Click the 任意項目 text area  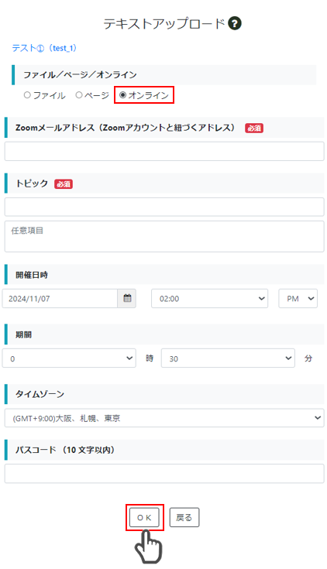click(x=164, y=236)
